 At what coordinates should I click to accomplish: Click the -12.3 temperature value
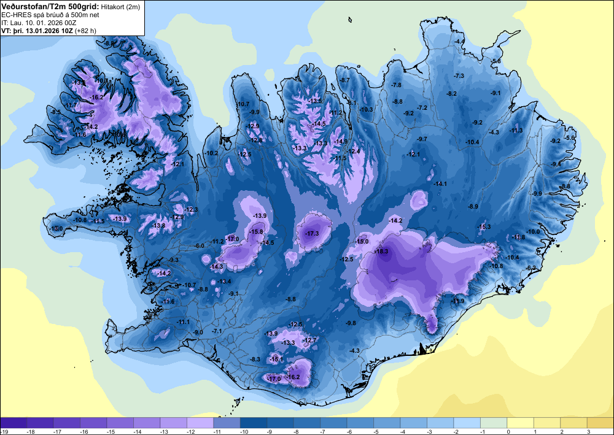pos(192,210)
